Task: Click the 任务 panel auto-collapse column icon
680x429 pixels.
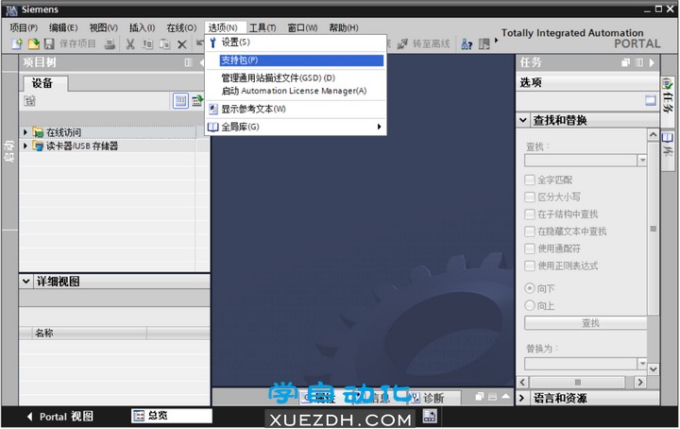Action: click(638, 62)
